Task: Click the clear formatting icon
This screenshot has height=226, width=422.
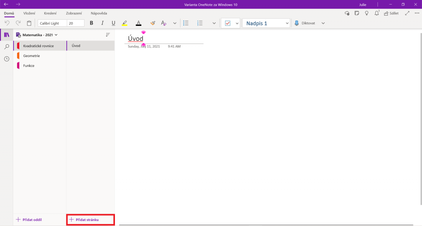Action: point(164,23)
